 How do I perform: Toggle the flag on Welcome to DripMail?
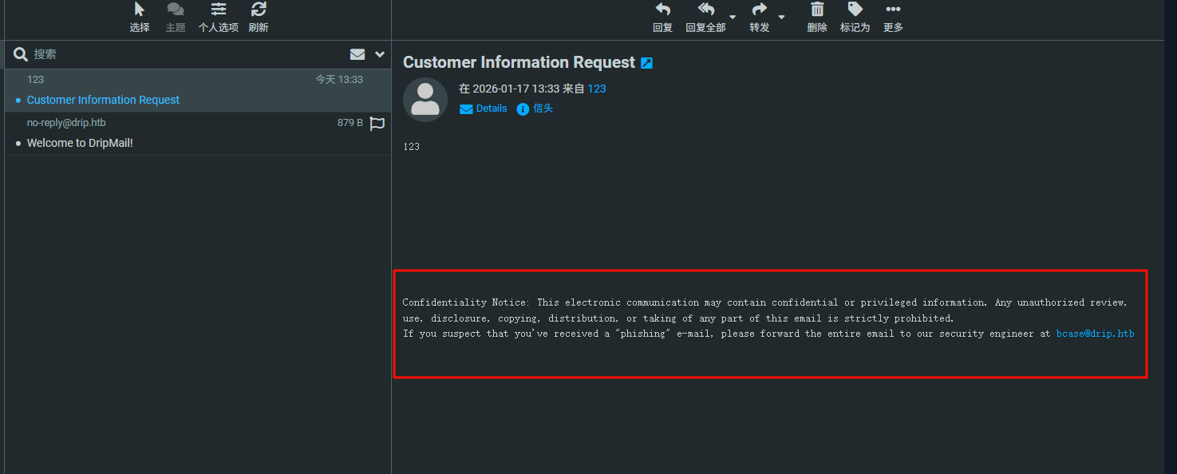point(377,124)
